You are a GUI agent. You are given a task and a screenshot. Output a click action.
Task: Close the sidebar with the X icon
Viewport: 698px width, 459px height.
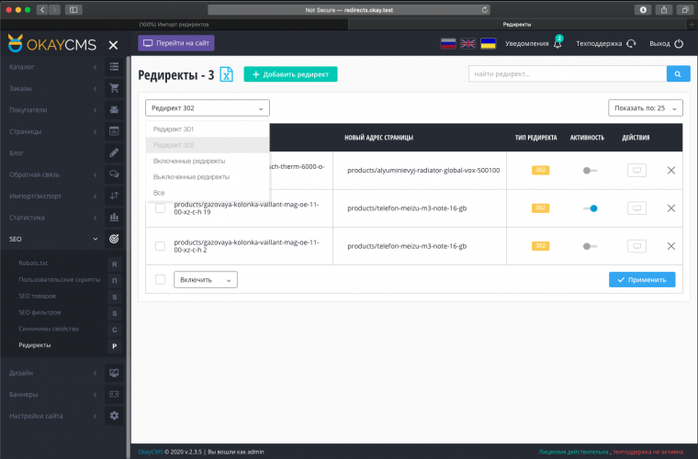pos(112,45)
